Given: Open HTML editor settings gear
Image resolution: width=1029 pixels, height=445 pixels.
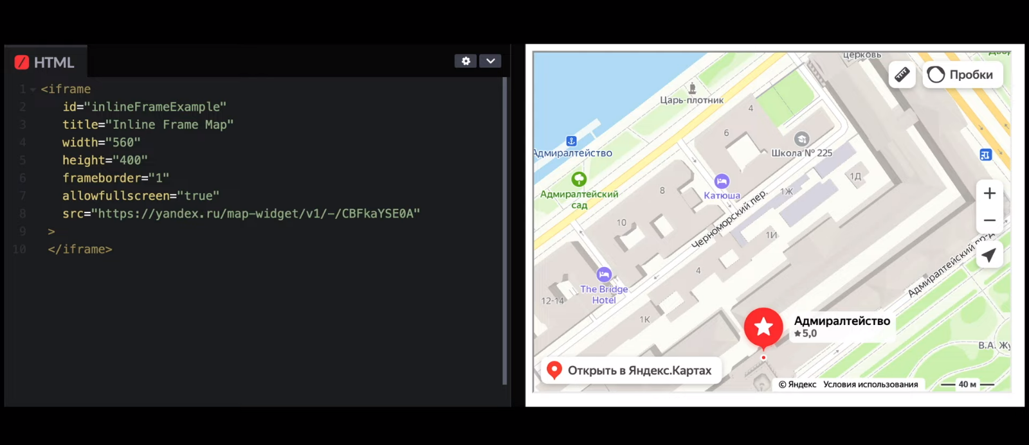Looking at the screenshot, I should [466, 61].
